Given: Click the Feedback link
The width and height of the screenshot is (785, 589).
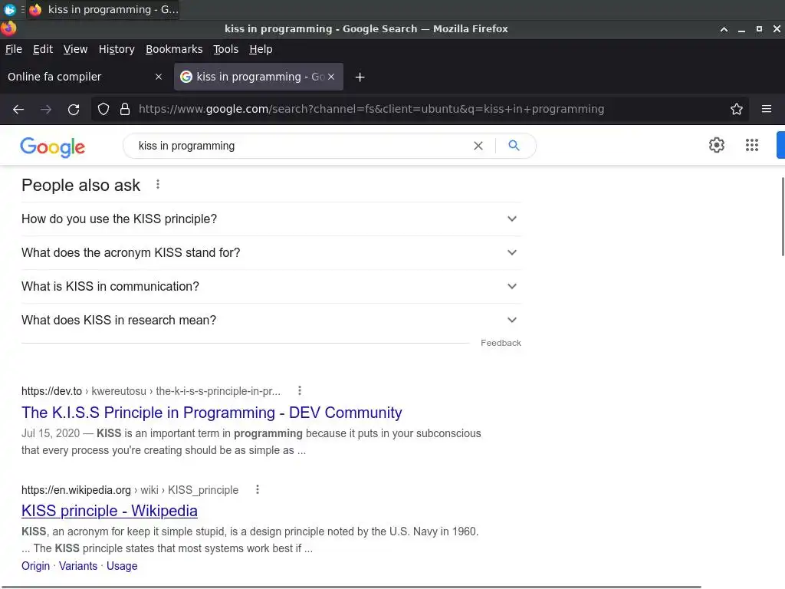Looking at the screenshot, I should 501,343.
